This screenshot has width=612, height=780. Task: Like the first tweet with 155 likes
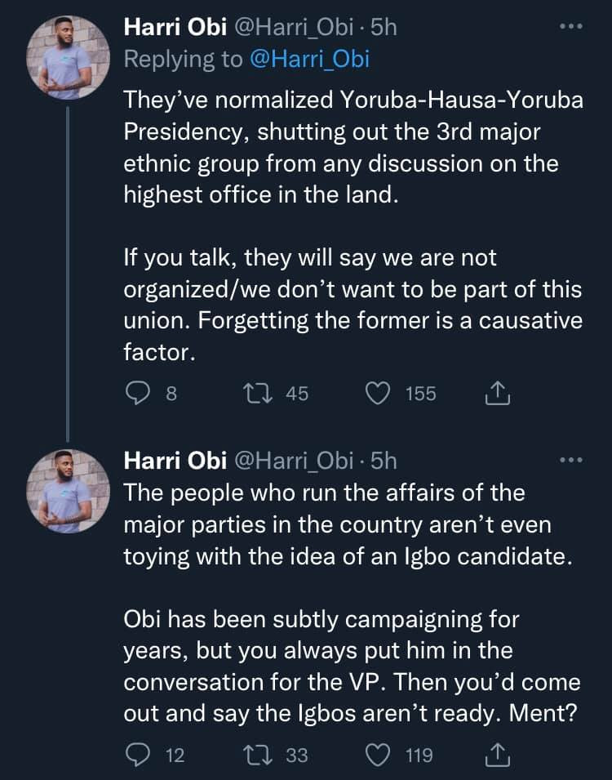378,394
